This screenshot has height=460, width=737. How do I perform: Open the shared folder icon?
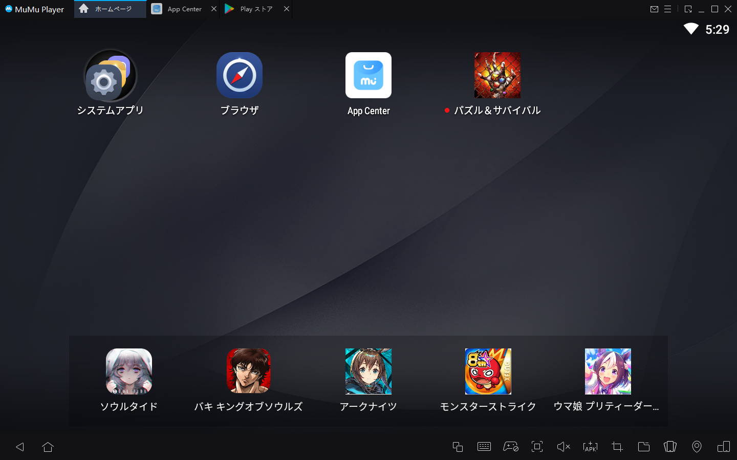click(644, 447)
